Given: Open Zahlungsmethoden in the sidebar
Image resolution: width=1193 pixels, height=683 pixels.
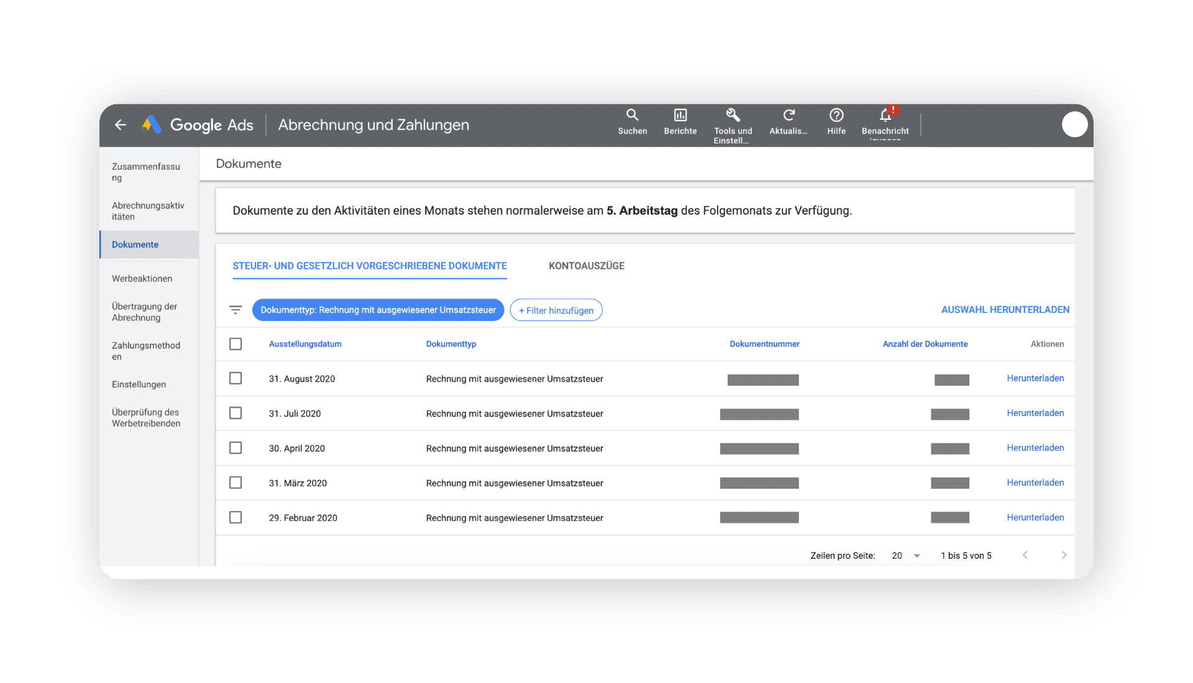Looking at the screenshot, I should pyautogui.click(x=147, y=351).
